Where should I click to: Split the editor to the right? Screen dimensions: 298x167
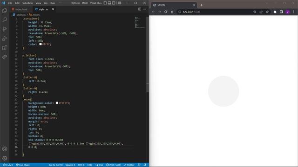pos(140,9)
